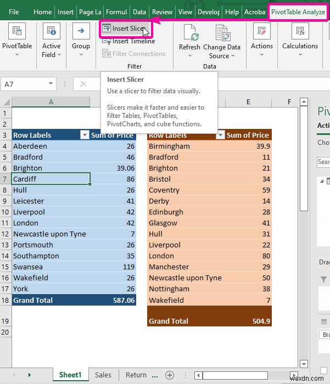Click vertical scrollbar down arrow
This screenshot has width=330, height=384.
[304, 364]
